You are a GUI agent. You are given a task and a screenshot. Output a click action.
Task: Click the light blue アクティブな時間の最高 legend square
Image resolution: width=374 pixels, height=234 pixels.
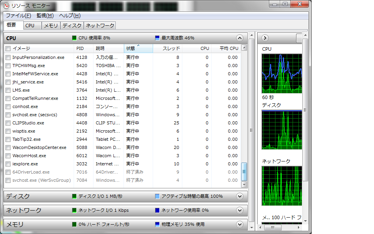click(x=157, y=196)
